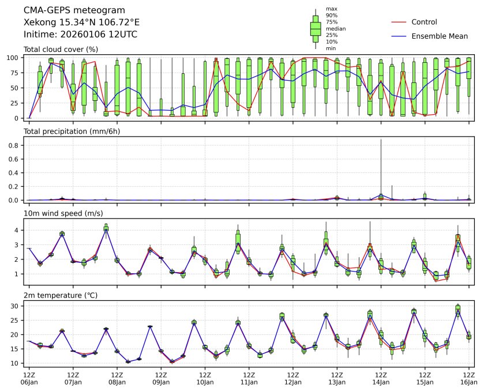Click the 12Z 11Jan x-axis label
Screen dimensions: 484x392
[249, 378]
